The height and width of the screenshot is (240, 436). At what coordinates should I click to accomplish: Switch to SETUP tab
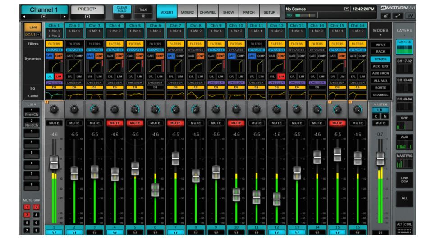[270, 12]
